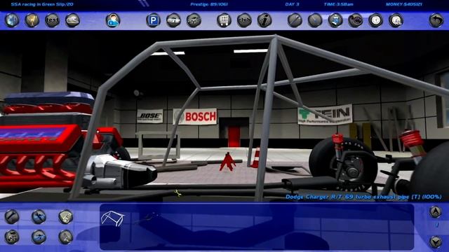Click the TEIN wall banner

(325, 115)
